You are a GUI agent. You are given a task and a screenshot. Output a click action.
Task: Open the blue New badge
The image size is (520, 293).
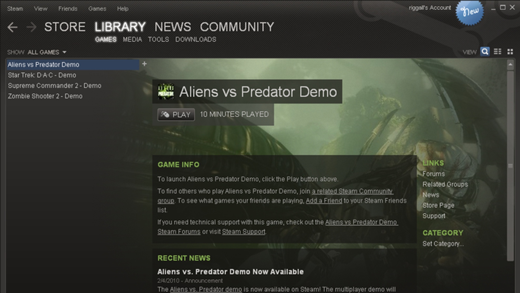(470, 12)
